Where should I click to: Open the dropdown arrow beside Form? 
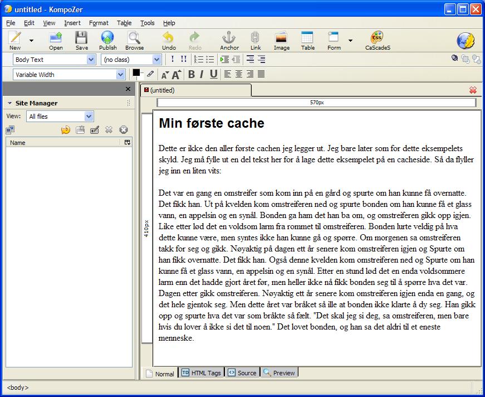(350, 41)
